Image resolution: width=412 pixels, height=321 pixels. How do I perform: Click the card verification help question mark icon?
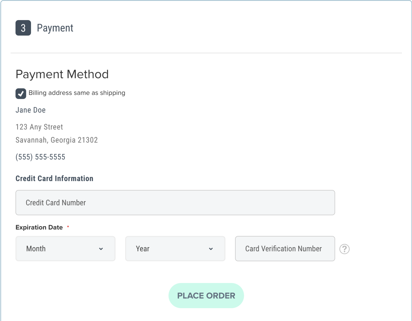pyautogui.click(x=344, y=249)
